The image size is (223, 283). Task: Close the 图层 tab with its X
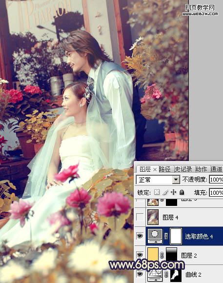pyautogui.click(x=155, y=169)
